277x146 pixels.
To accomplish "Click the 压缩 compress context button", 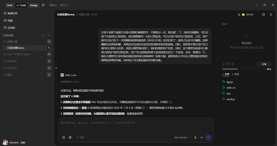I will [x=264, y=64].
